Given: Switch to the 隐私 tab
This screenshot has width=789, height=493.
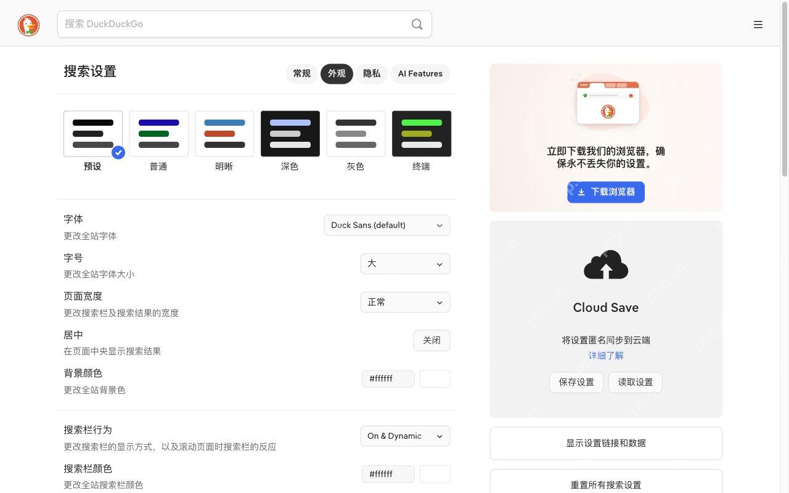Looking at the screenshot, I should tap(372, 74).
